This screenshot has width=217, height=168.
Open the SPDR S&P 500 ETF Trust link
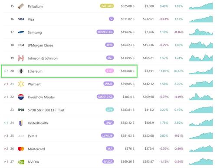[x=46, y=110]
